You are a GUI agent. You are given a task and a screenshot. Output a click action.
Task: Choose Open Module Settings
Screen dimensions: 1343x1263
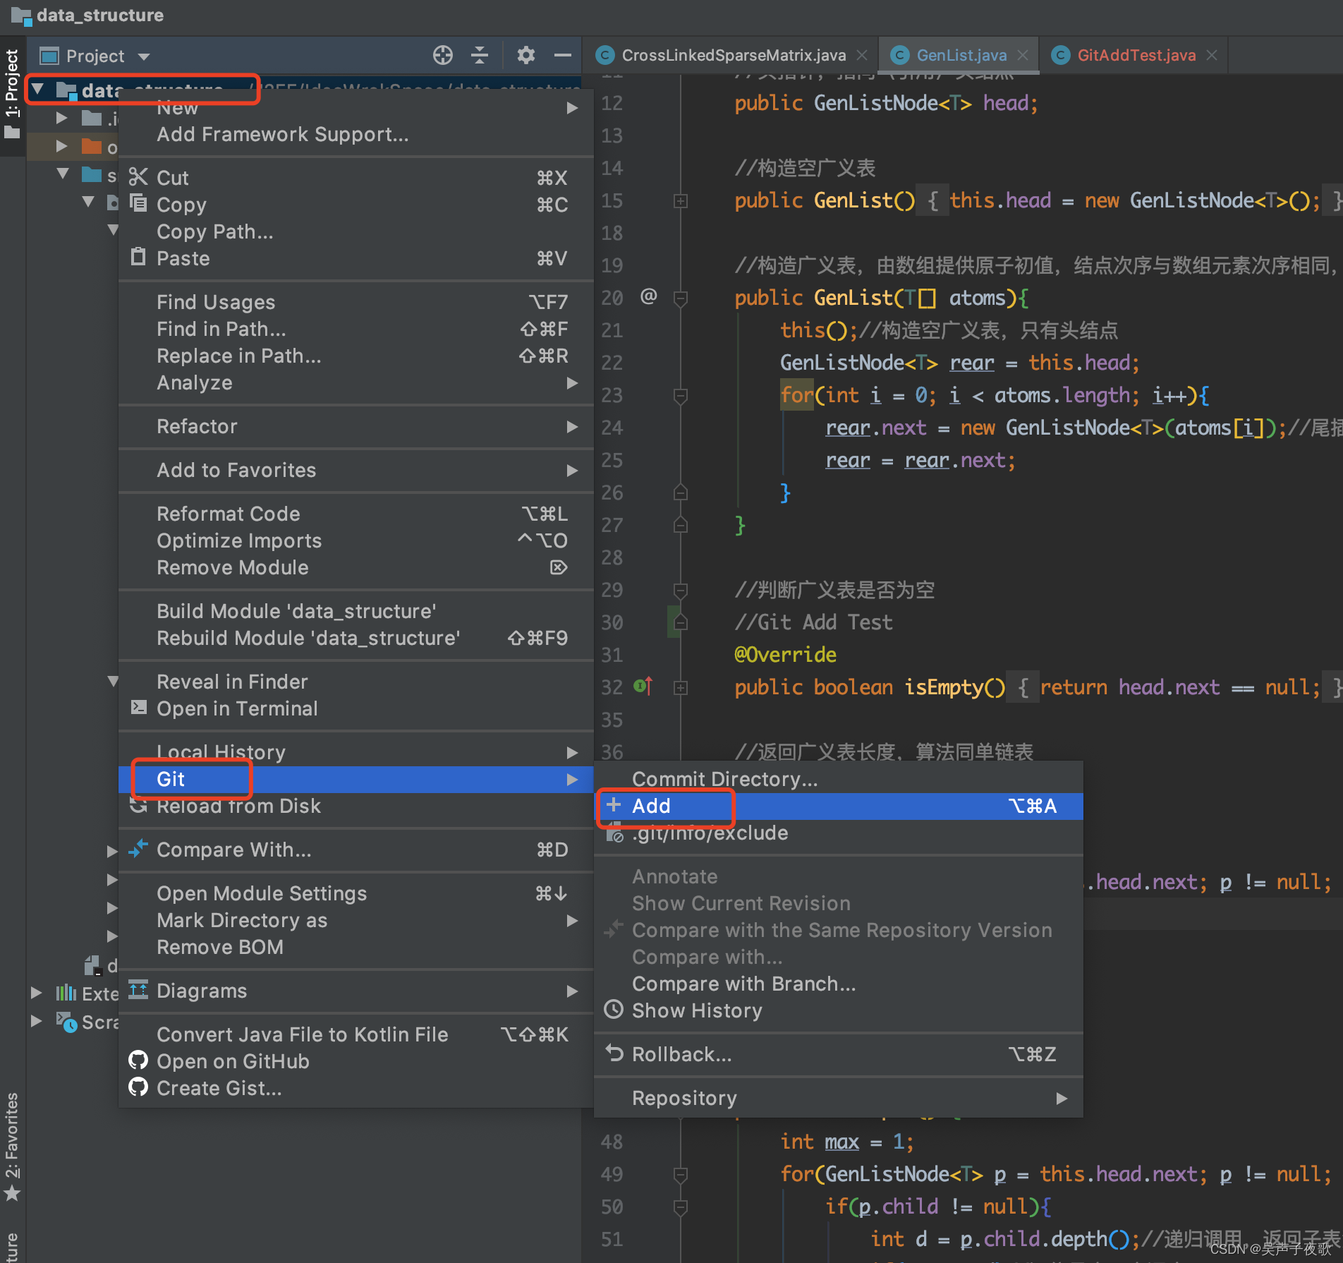[355, 893]
